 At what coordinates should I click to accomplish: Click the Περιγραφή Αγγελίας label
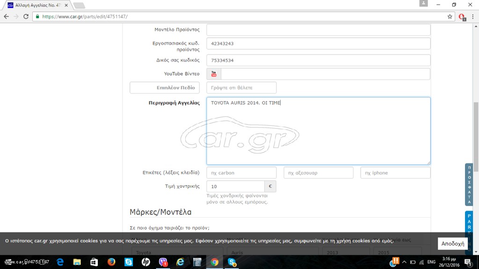[174, 103]
